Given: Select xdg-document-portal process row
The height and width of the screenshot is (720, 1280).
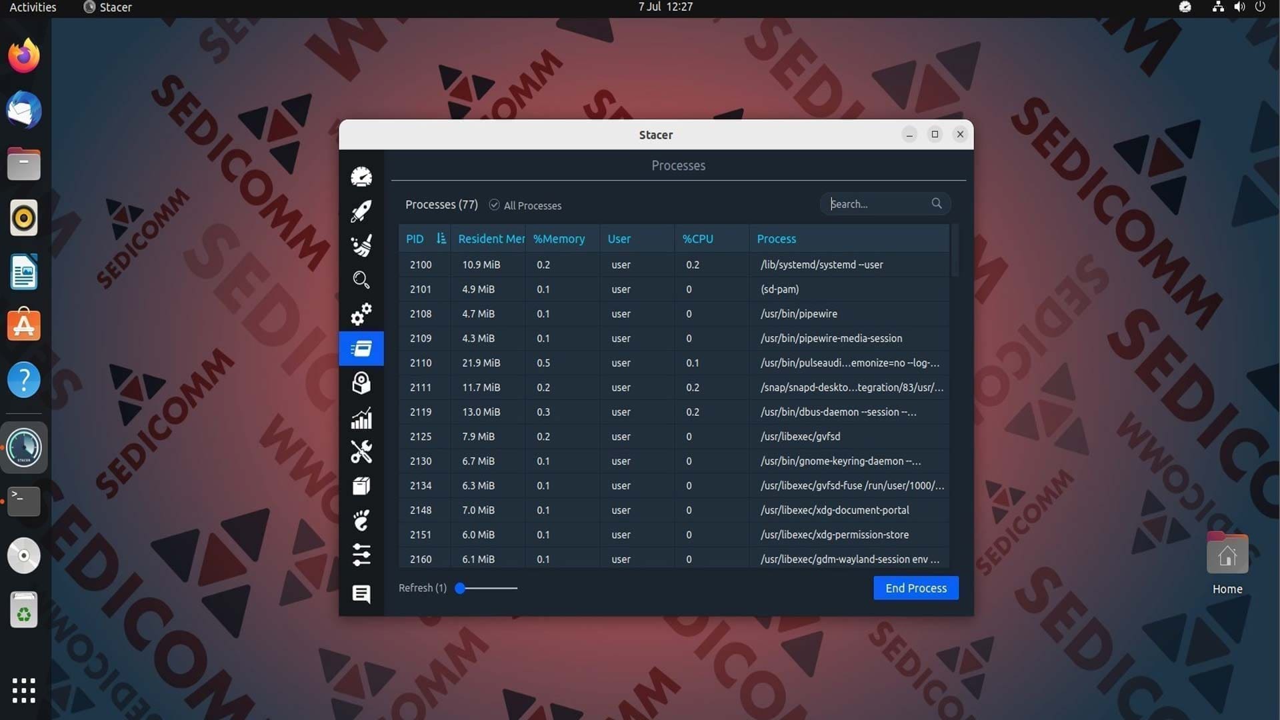Looking at the screenshot, I should (x=674, y=510).
